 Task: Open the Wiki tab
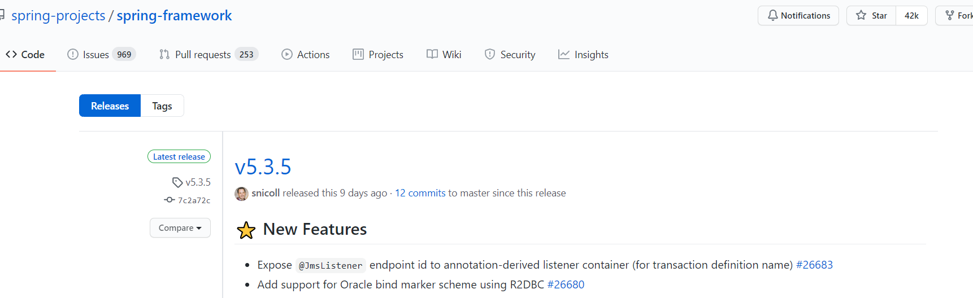[x=444, y=55]
